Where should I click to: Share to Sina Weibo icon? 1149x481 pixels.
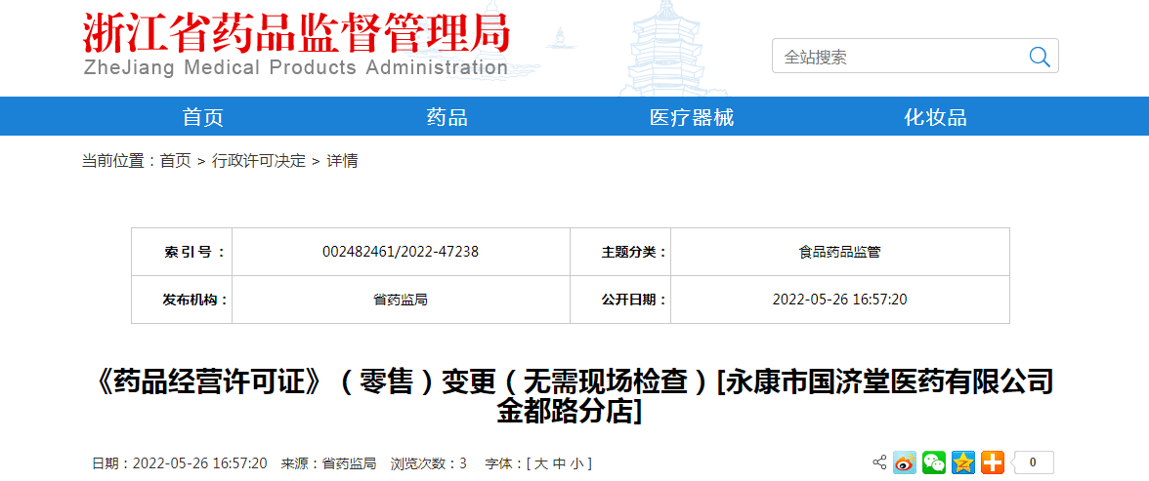click(x=905, y=462)
